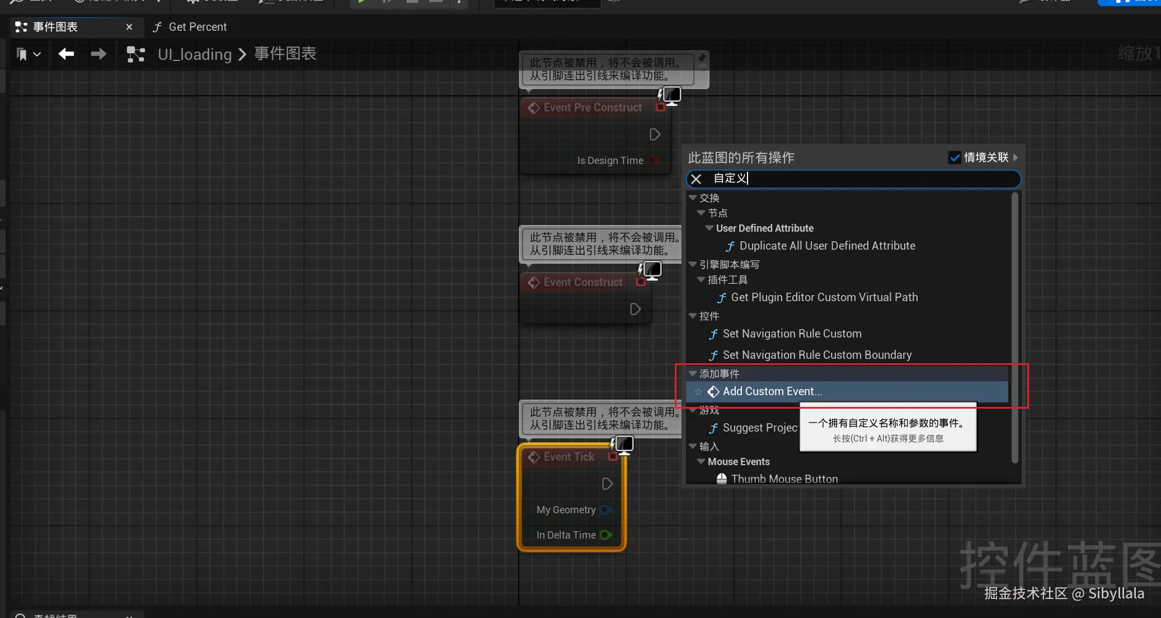
Task: Open the bookmarks dropdown icon
Action: (28, 54)
